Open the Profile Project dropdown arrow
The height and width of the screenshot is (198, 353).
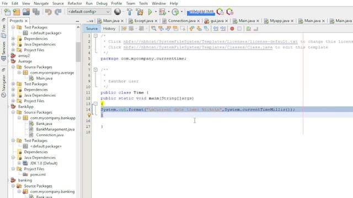(x=181, y=12)
